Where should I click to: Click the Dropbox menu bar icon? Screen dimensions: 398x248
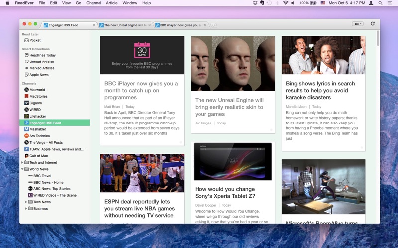coord(255,3)
